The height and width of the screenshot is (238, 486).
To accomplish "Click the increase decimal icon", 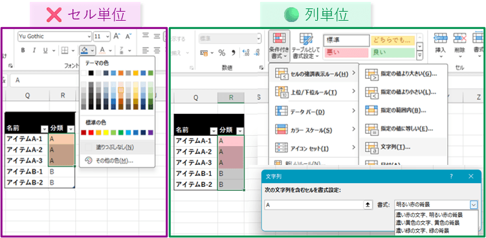I will point(246,53).
